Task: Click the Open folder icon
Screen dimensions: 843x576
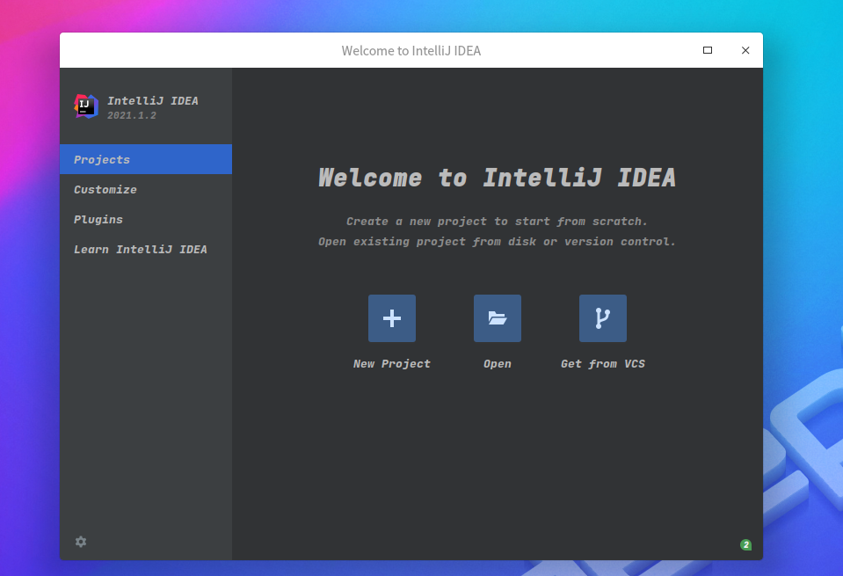Action: pyautogui.click(x=497, y=317)
